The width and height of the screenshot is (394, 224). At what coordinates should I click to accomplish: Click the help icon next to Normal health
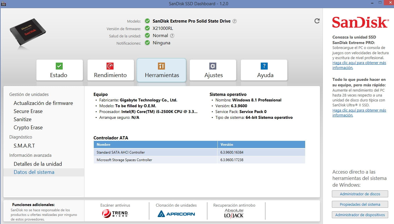(172, 36)
